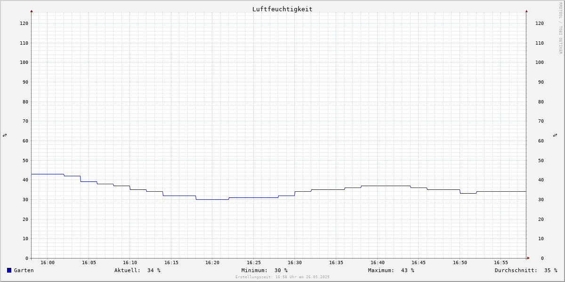This screenshot has height=282, width=565.
Task: Click the Erstellungszeit timestamp footer
Action: click(282, 277)
